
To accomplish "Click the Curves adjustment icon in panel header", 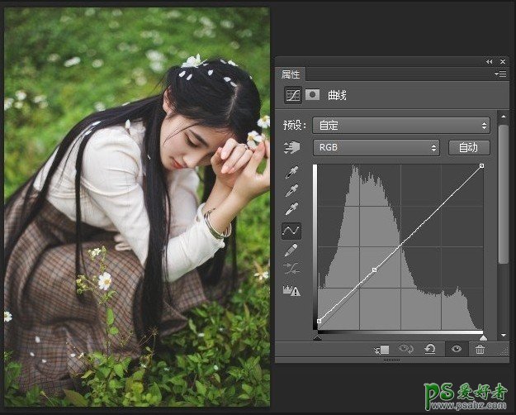I will coord(292,95).
